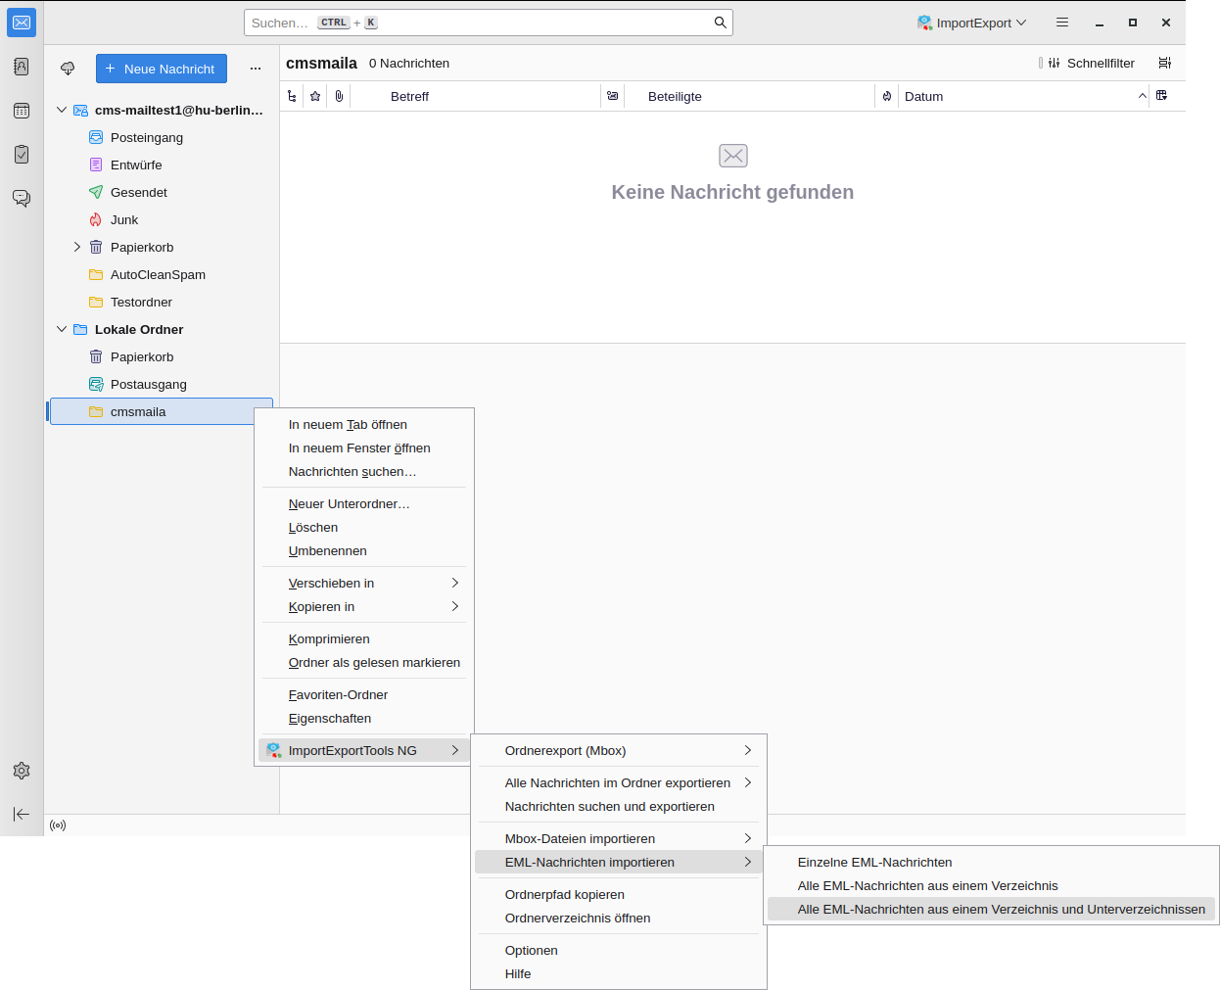Open the folder pane more options button
The image size is (1220, 990).
[256, 69]
